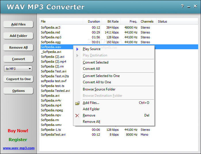The image size is (201, 154).
Task: Select the Softpedia.mp3 file row
Action: pyautogui.click(x=119, y=37)
